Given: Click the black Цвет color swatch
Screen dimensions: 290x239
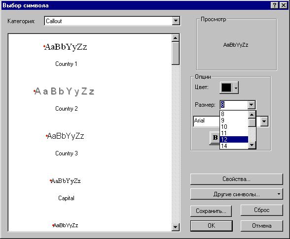Looking at the screenshot, I should pos(226,88).
